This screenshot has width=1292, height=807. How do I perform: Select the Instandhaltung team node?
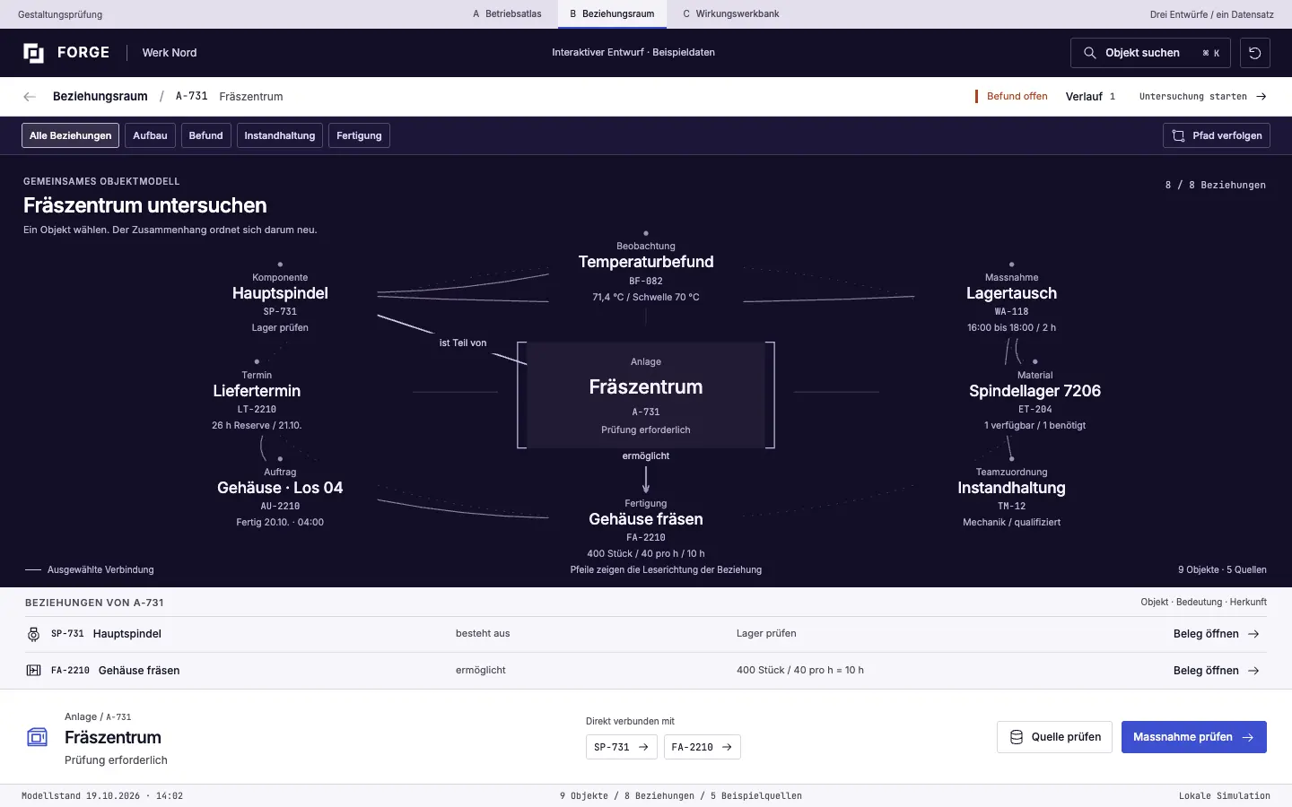[x=1011, y=493]
